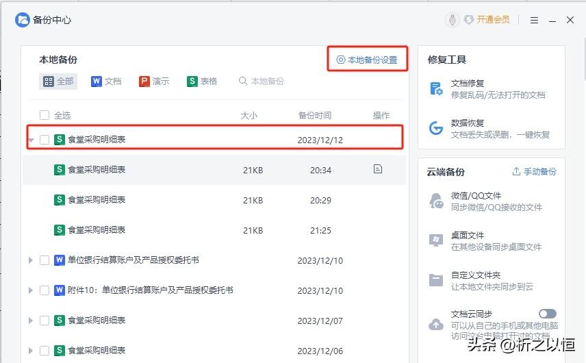Click spreadsheet icon of 20:29 backup row

click(60, 200)
